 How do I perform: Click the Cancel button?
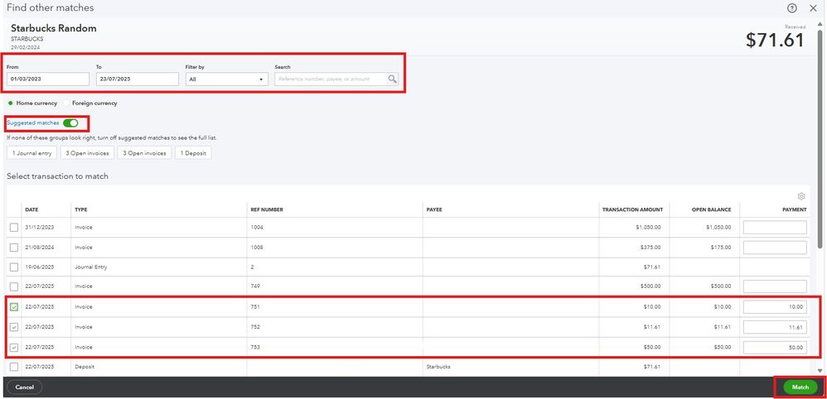coord(24,387)
